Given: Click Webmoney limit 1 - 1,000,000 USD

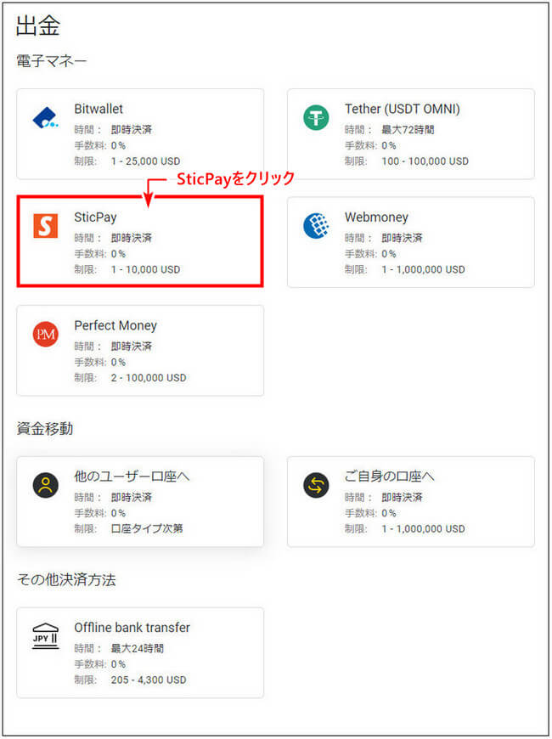Looking at the screenshot, I should pos(423,269).
